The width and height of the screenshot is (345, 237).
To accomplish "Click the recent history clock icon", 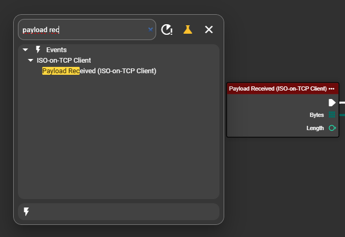I will tap(167, 29).
